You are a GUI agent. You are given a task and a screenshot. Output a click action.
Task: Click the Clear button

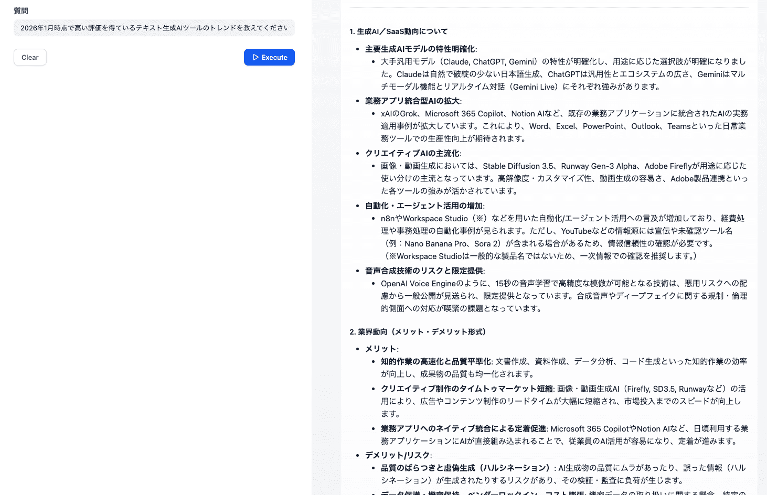30,57
